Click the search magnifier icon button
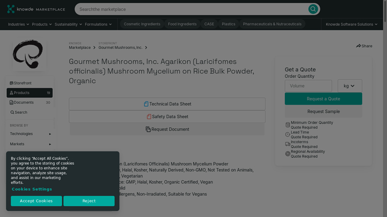The height and width of the screenshot is (217, 387). coord(313,9)
